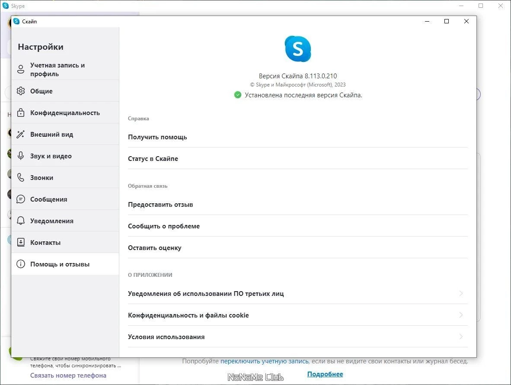This screenshot has width=511, height=385.
Task: Open Конфиденциальность и файлы cookie
Action: [x=298, y=315]
